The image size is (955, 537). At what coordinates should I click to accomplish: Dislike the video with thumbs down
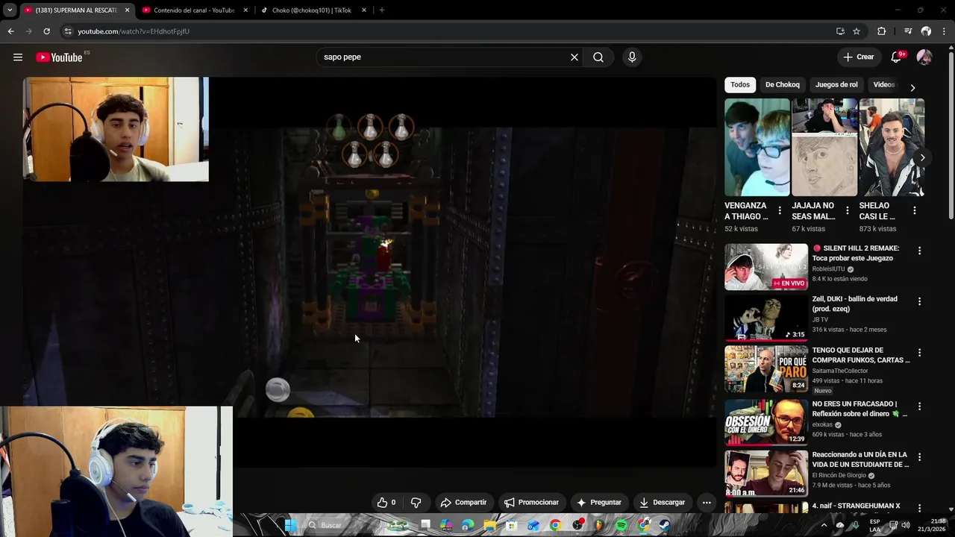(x=416, y=503)
